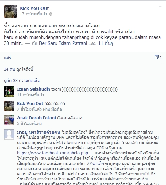The image size is (166, 185).
Task: Expand ดูอีก 33 ความคิดเห็น comments
Action: pos(22,81)
